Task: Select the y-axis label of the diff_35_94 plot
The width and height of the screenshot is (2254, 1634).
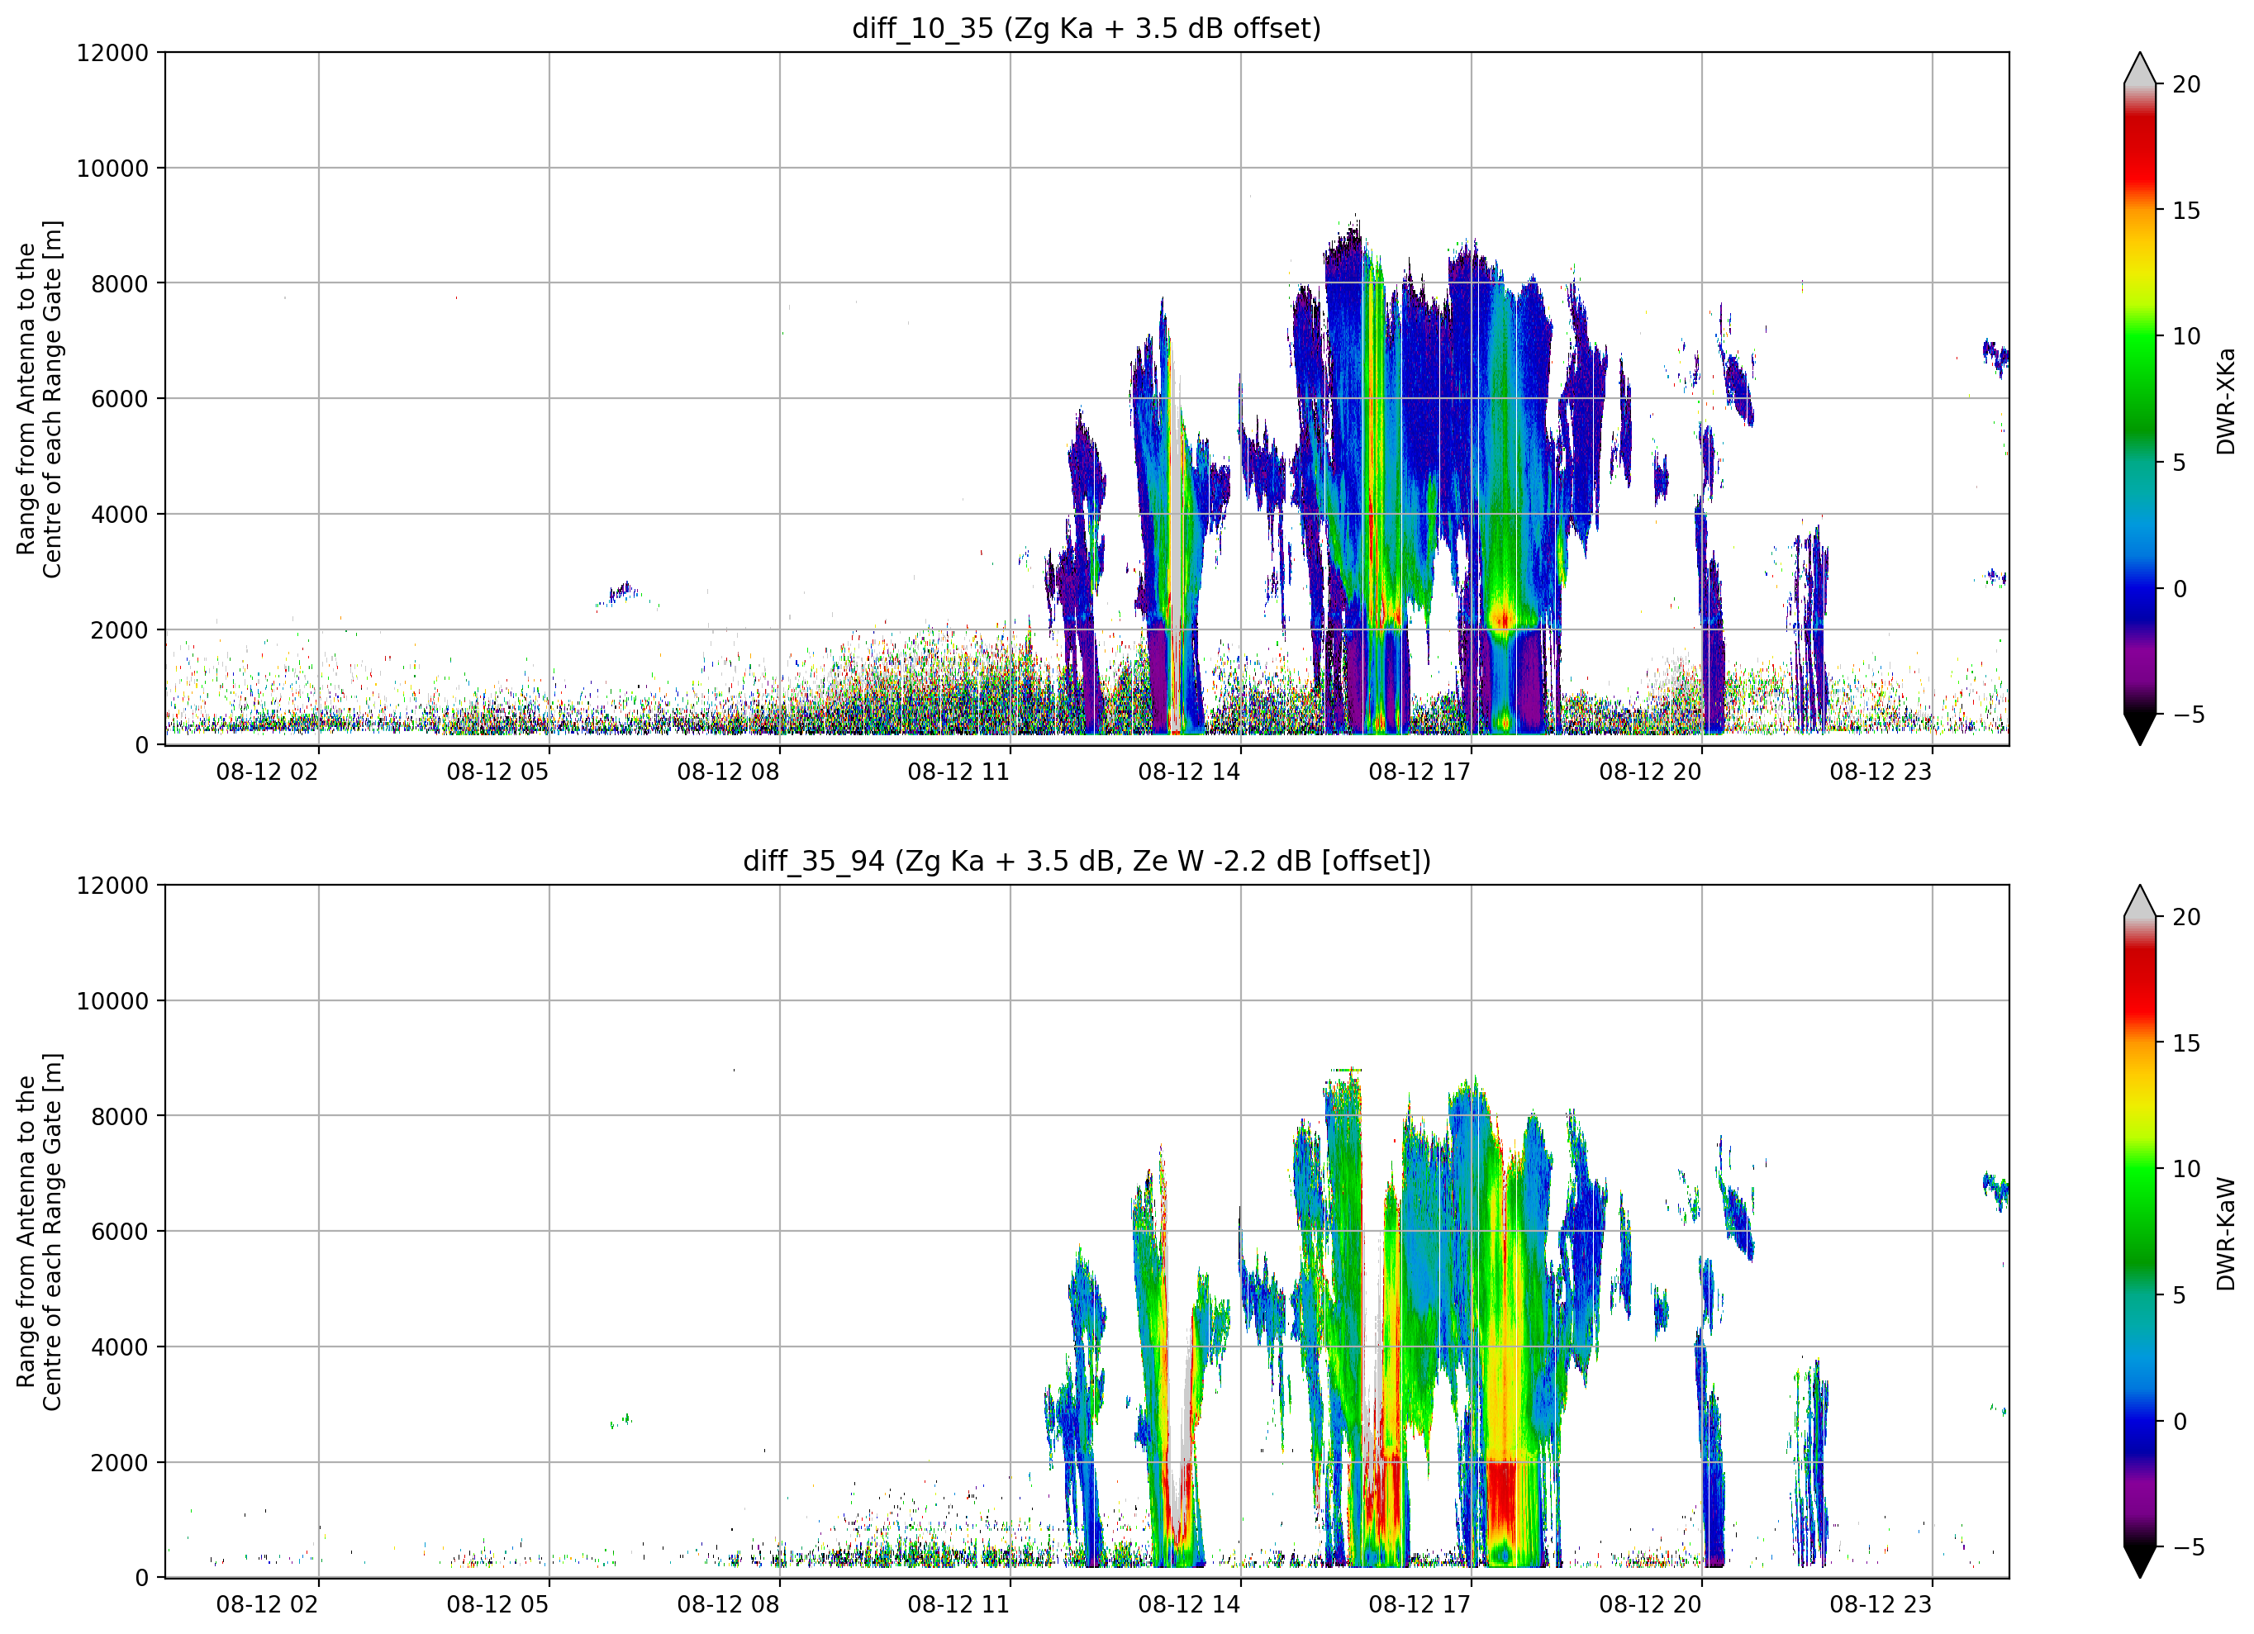Action: pos(39,1232)
